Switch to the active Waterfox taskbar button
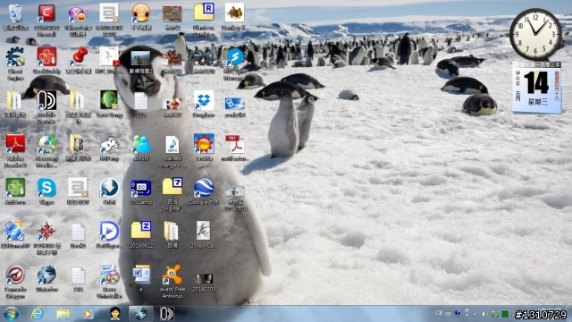Viewport: 572px width, 322px height. pos(141,314)
